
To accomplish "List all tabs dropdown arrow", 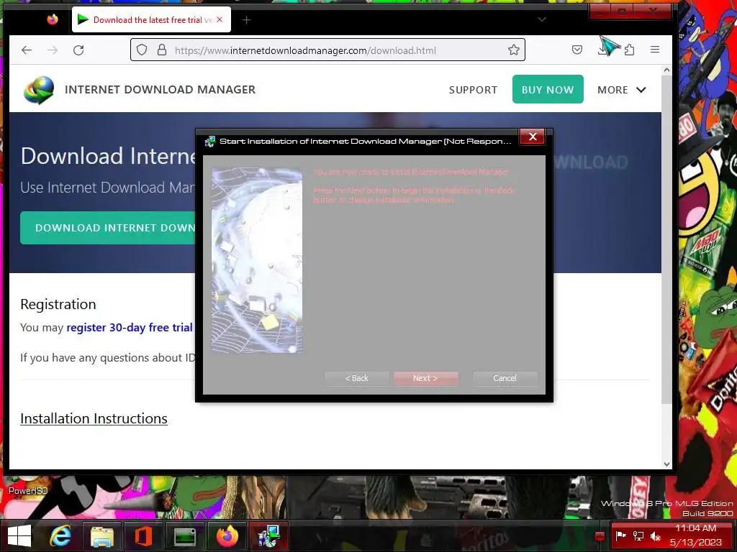I will point(542,19).
